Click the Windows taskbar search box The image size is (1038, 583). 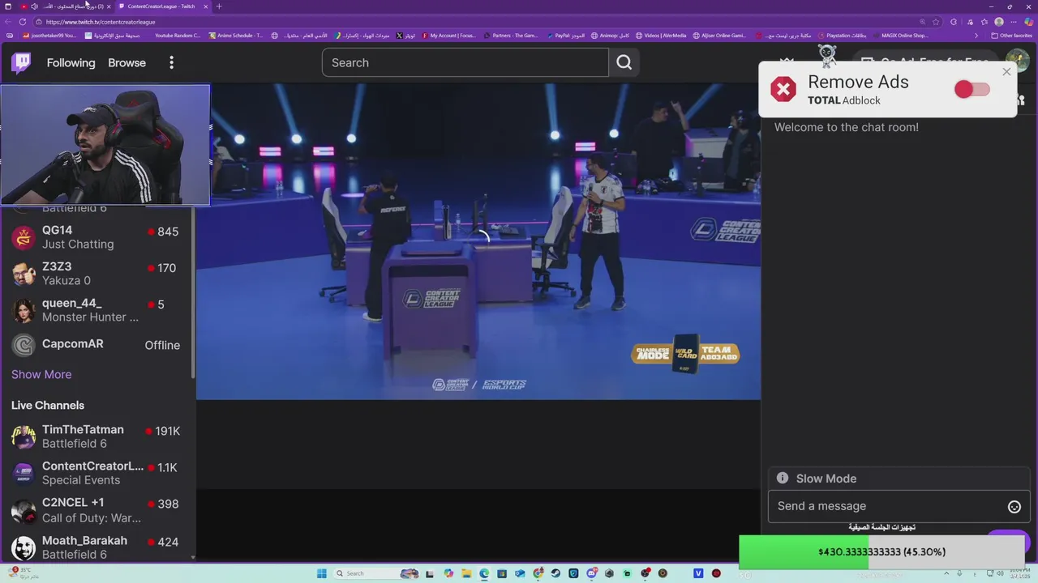pyautogui.click(x=377, y=573)
